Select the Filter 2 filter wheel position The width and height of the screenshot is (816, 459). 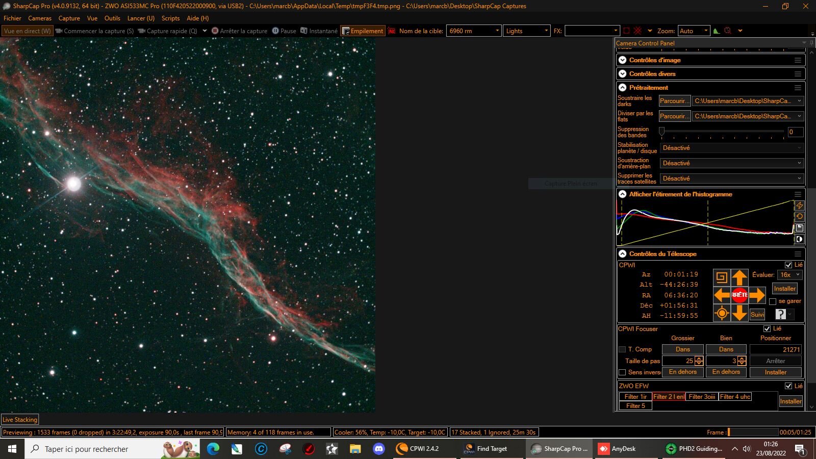click(669, 397)
